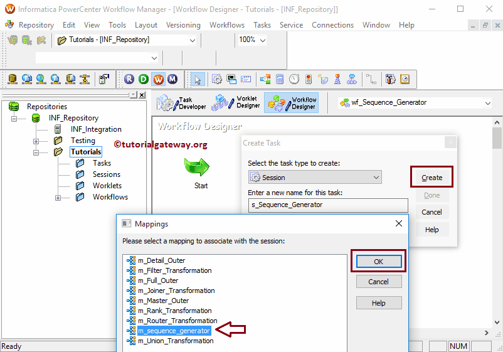Image resolution: width=503 pixels, height=352 pixels.
Task: Select the Sessions folder in tree
Action: point(107,174)
